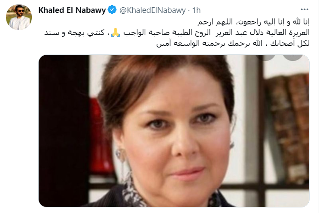Click the blue verified badge icon

point(112,10)
